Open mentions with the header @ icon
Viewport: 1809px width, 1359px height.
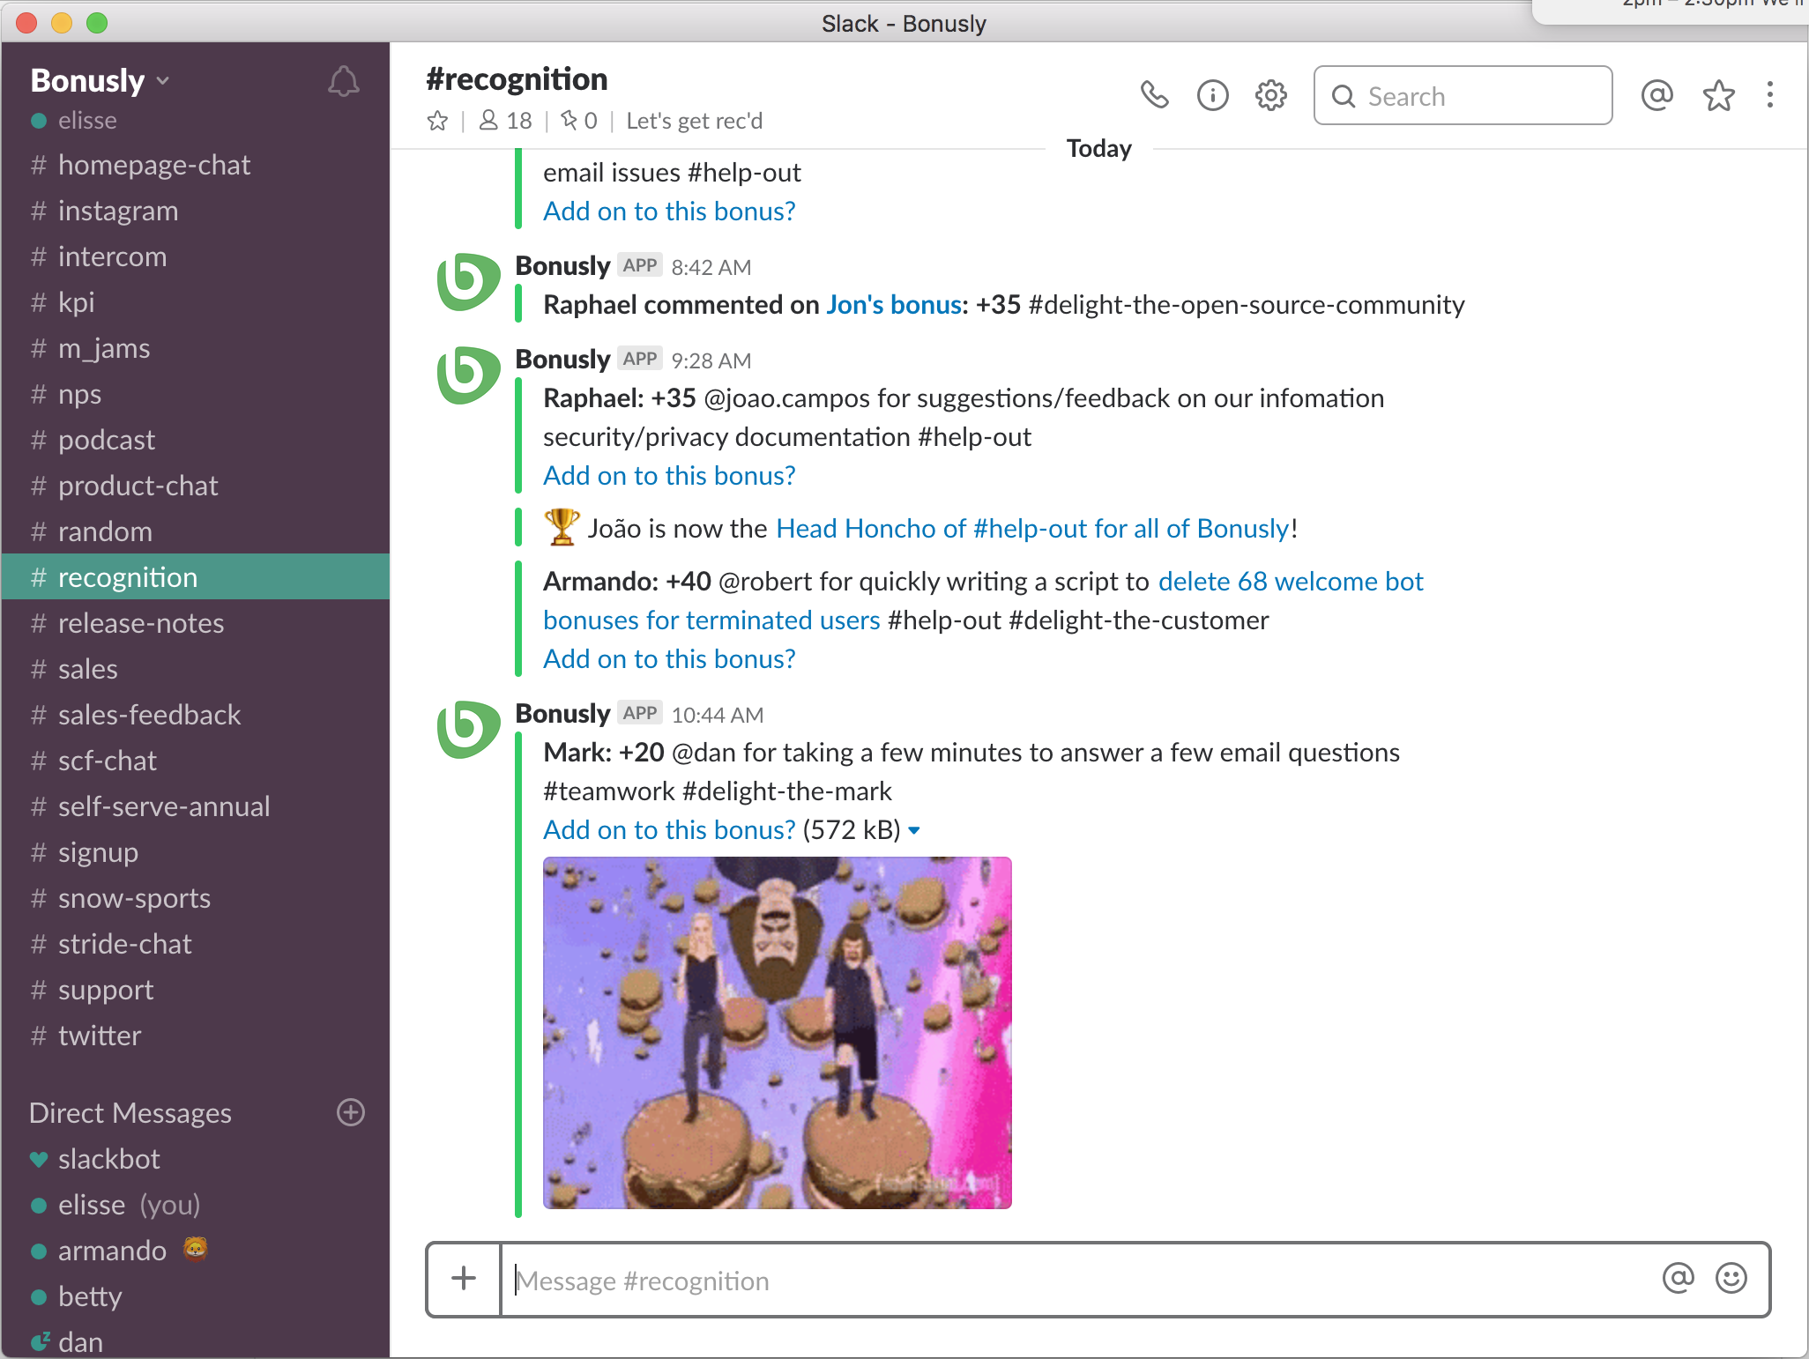1656,95
